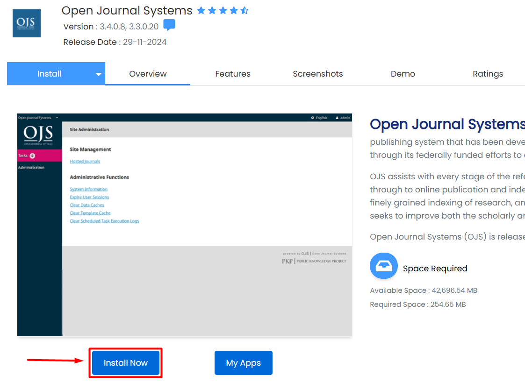Open the Install tab
The height and width of the screenshot is (382, 525).
click(49, 74)
